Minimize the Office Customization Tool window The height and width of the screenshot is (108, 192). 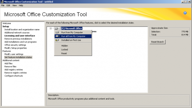(x=183, y=2)
